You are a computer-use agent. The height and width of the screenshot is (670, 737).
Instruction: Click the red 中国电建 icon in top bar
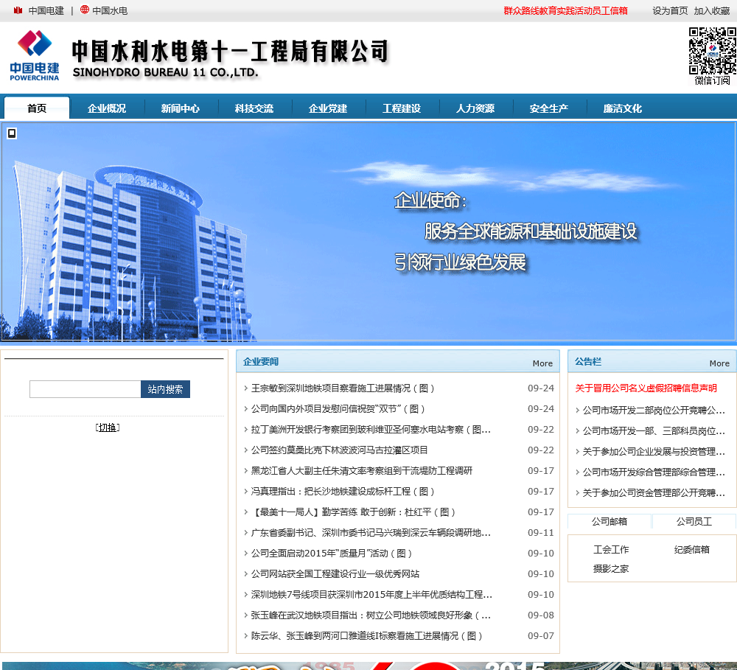click(x=18, y=10)
